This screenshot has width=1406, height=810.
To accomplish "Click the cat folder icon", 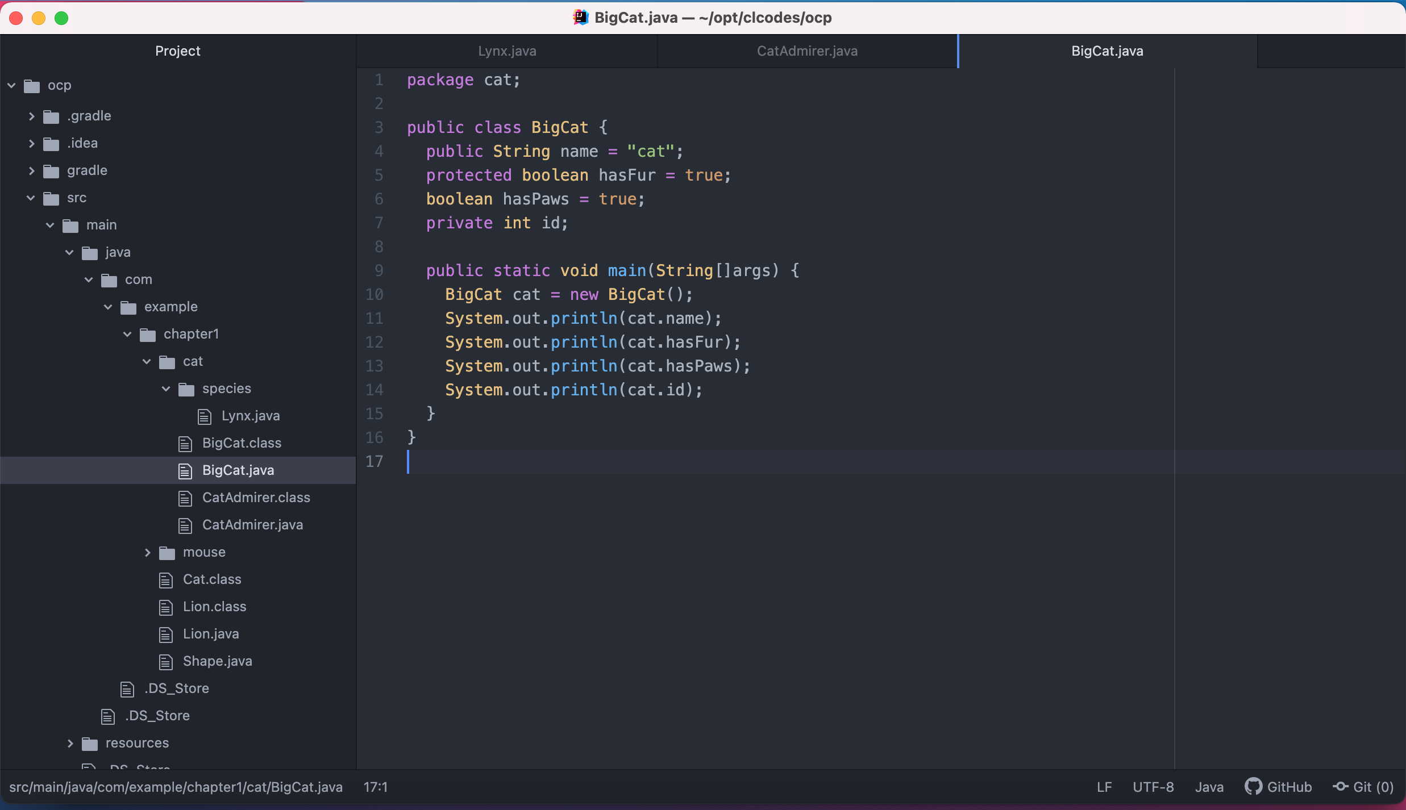I will tap(167, 362).
